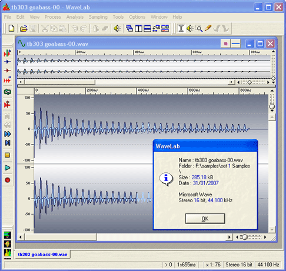
Task: Open the Window menu
Action: point(159,17)
